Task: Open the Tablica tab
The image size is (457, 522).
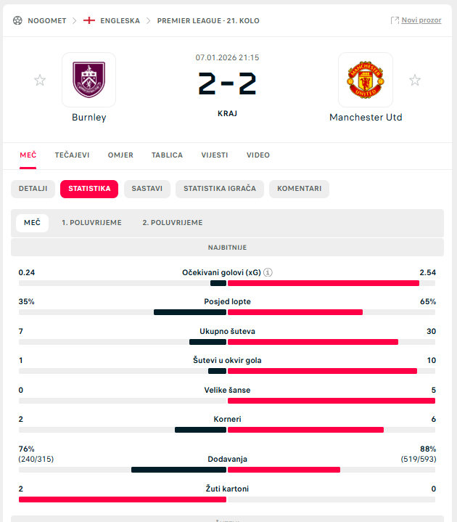Action: (167, 155)
